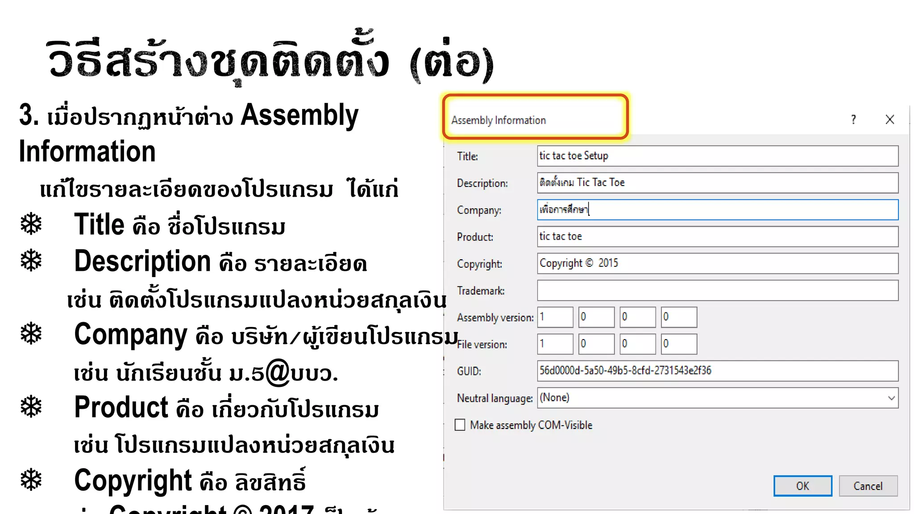This screenshot has width=914, height=514.
Task: Click the help question mark icon
Action: coord(853,120)
